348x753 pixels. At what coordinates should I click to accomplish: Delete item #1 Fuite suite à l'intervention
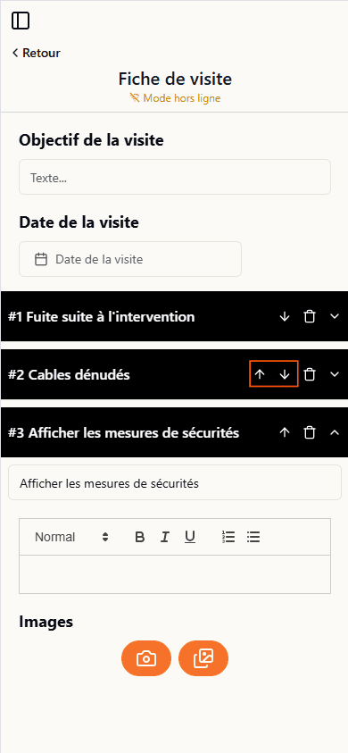pyautogui.click(x=311, y=316)
